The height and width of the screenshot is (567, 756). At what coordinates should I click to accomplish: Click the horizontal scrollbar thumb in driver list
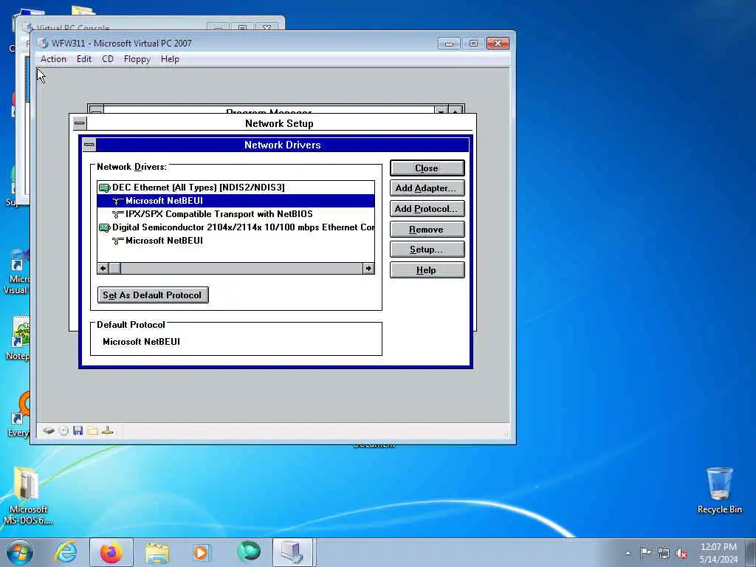tap(114, 268)
